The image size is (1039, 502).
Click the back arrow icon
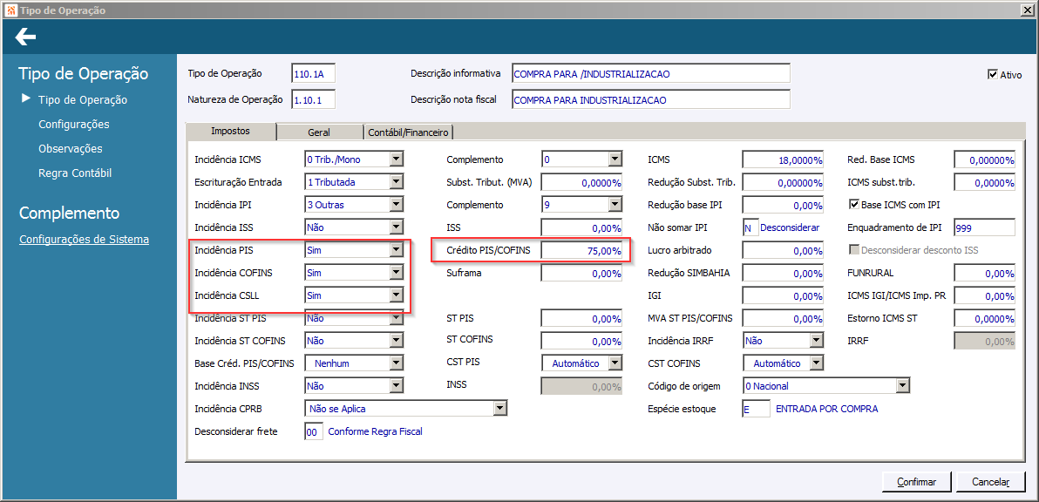[25, 37]
